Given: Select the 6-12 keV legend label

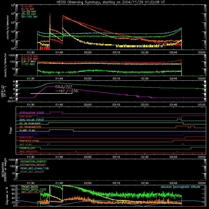Looking at the screenshot, I should (28, 9).
